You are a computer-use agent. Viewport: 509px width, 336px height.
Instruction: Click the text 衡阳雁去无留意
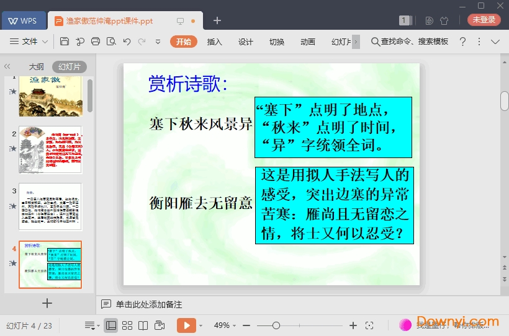pos(200,203)
